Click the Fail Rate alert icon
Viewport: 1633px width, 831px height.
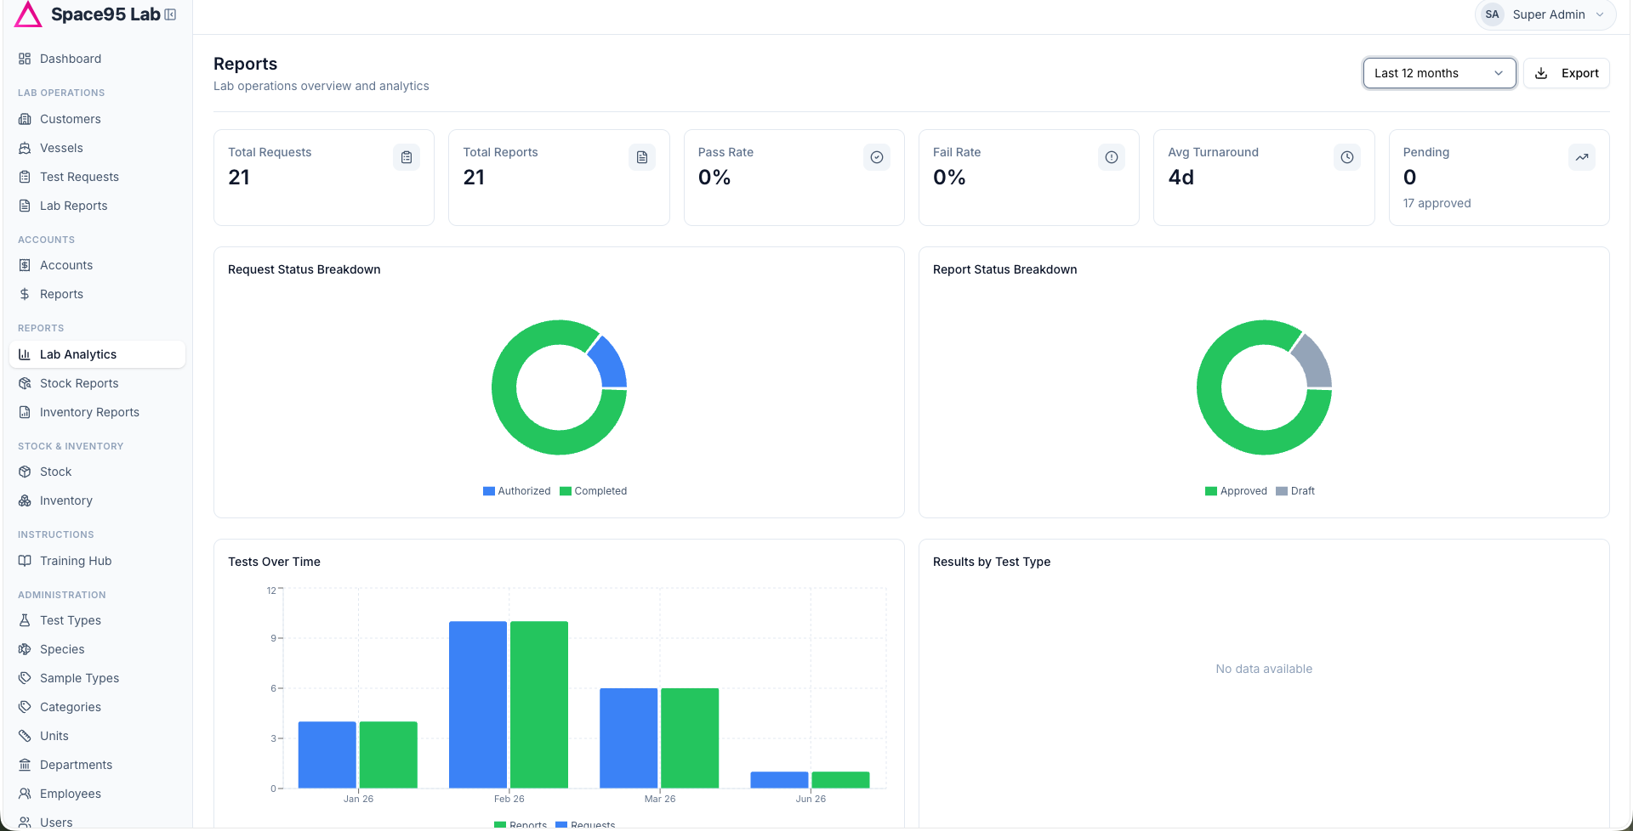click(x=1112, y=157)
